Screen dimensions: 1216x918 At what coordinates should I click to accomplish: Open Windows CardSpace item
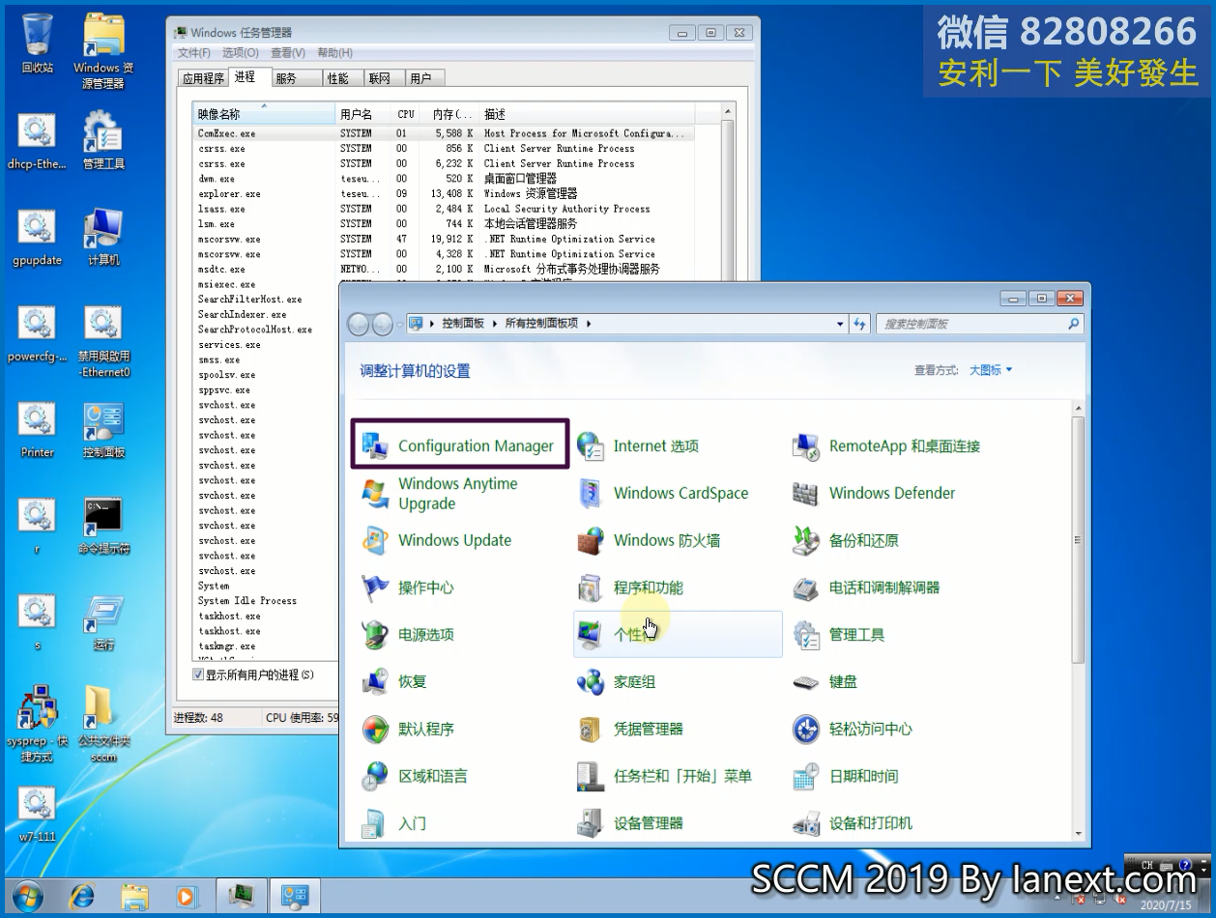(x=664, y=493)
